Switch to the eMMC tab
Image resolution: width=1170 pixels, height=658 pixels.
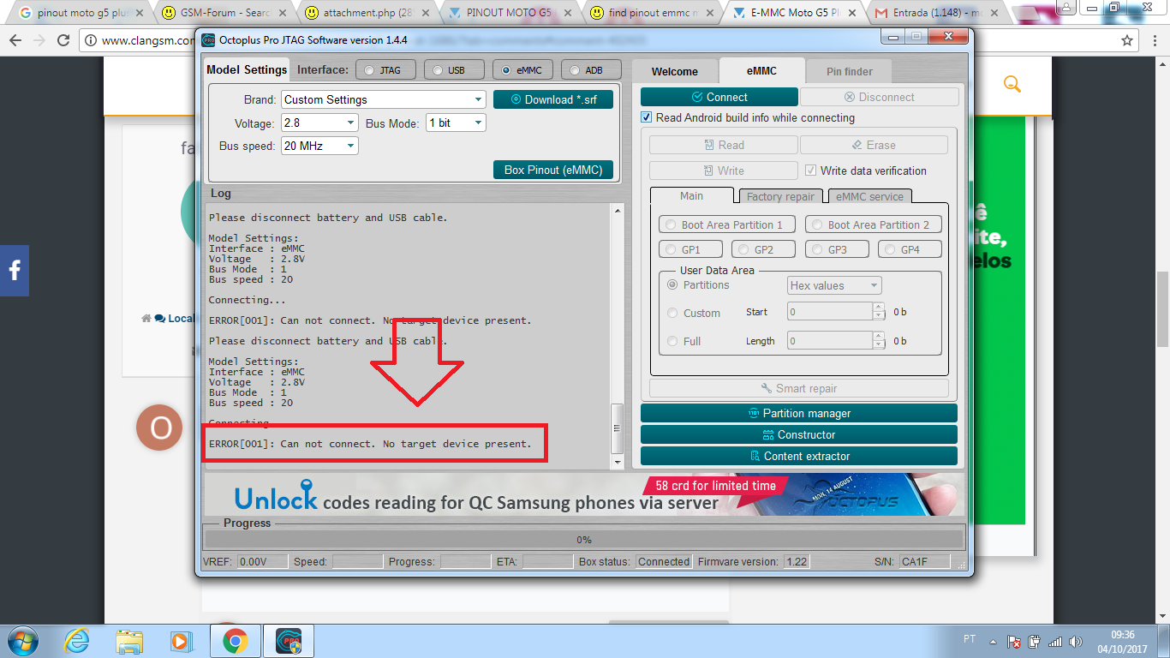pyautogui.click(x=761, y=71)
